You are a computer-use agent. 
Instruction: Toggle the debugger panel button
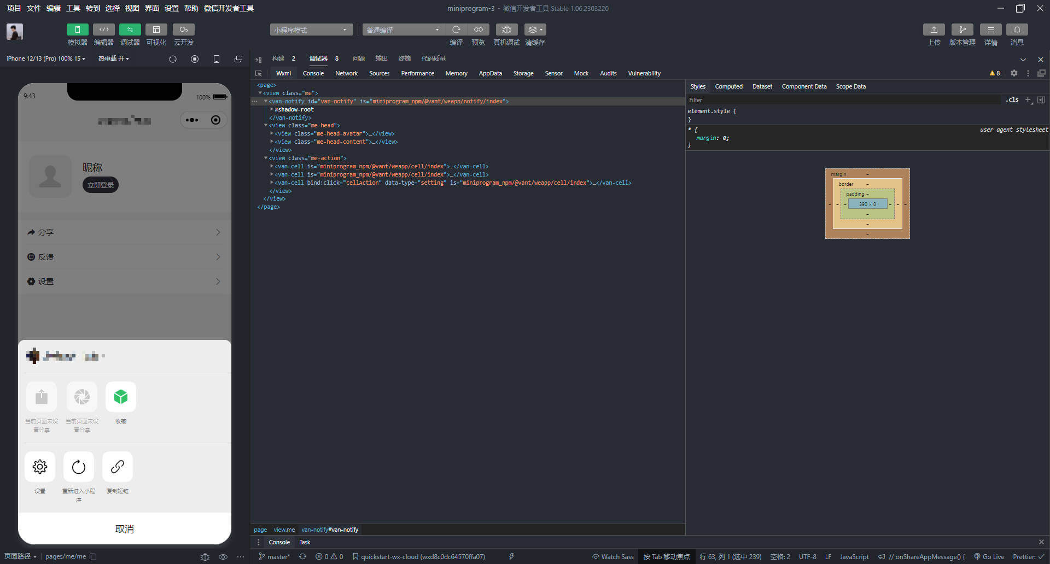pyautogui.click(x=130, y=30)
